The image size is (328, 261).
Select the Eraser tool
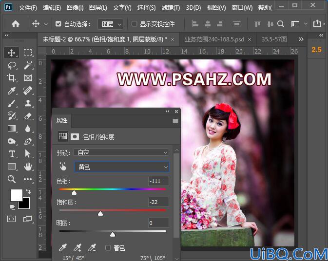(28, 116)
